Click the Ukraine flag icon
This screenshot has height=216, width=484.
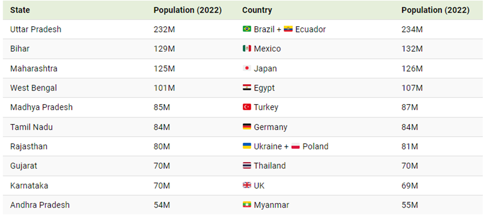coord(247,146)
